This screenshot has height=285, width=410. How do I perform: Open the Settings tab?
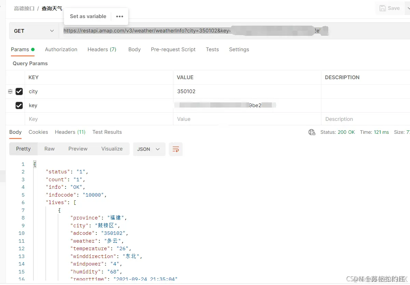239,49
